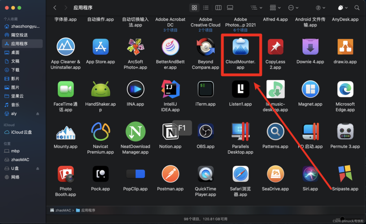Select CopyLess 2.app icon
Screen dimensions: 366x224
click(275, 47)
